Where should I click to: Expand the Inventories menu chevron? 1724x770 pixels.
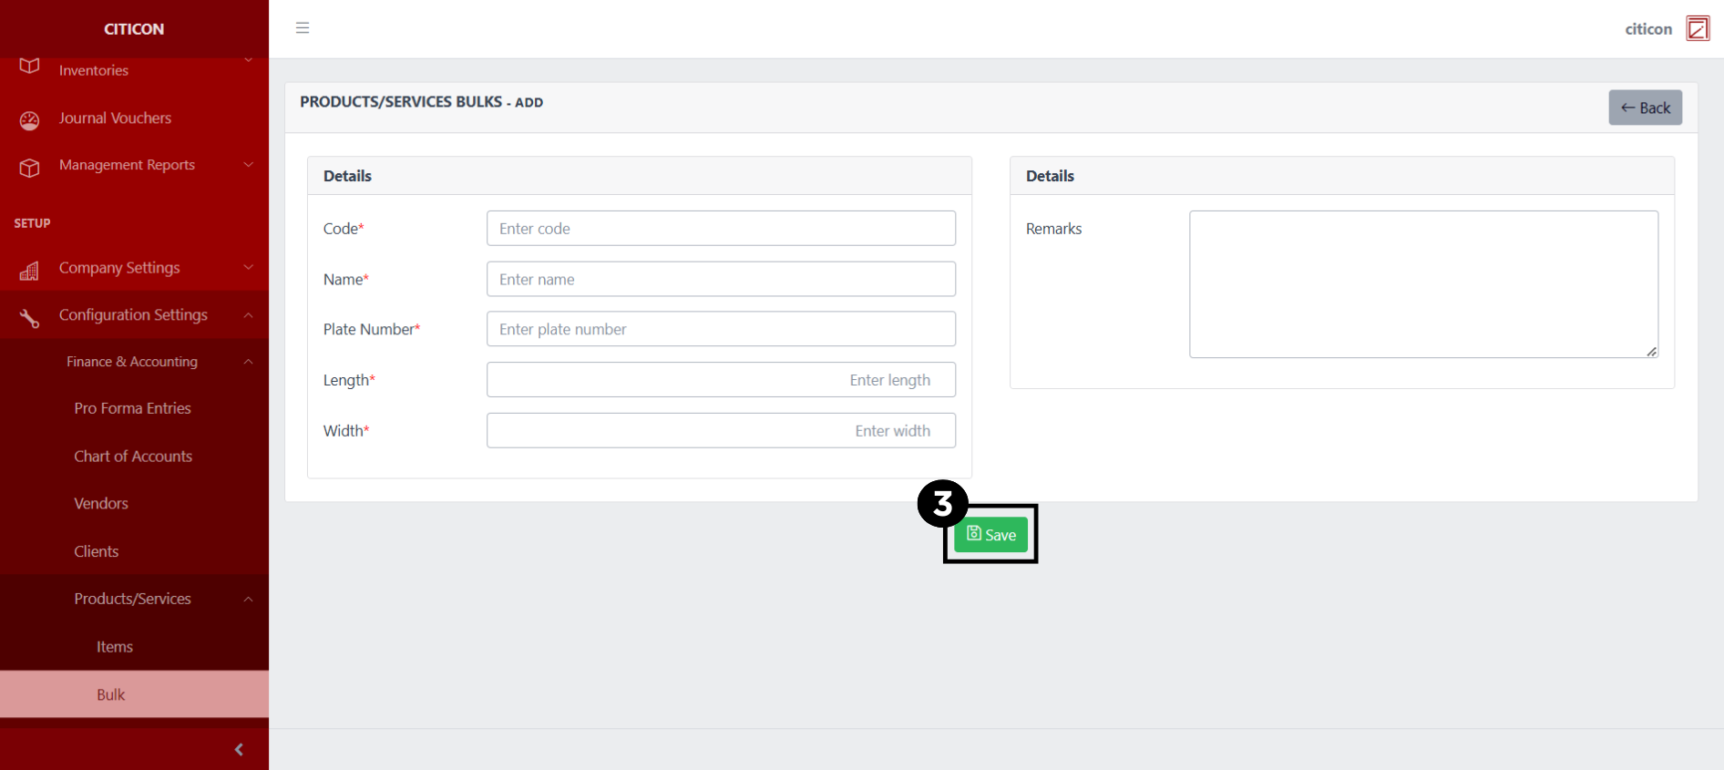pos(248,61)
